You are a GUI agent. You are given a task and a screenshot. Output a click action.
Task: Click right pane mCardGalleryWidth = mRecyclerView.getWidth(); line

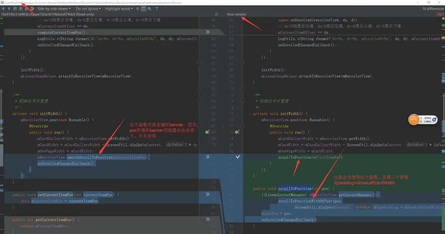[x=325, y=138]
